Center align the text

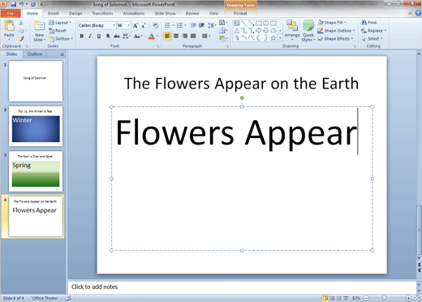[x=176, y=36]
